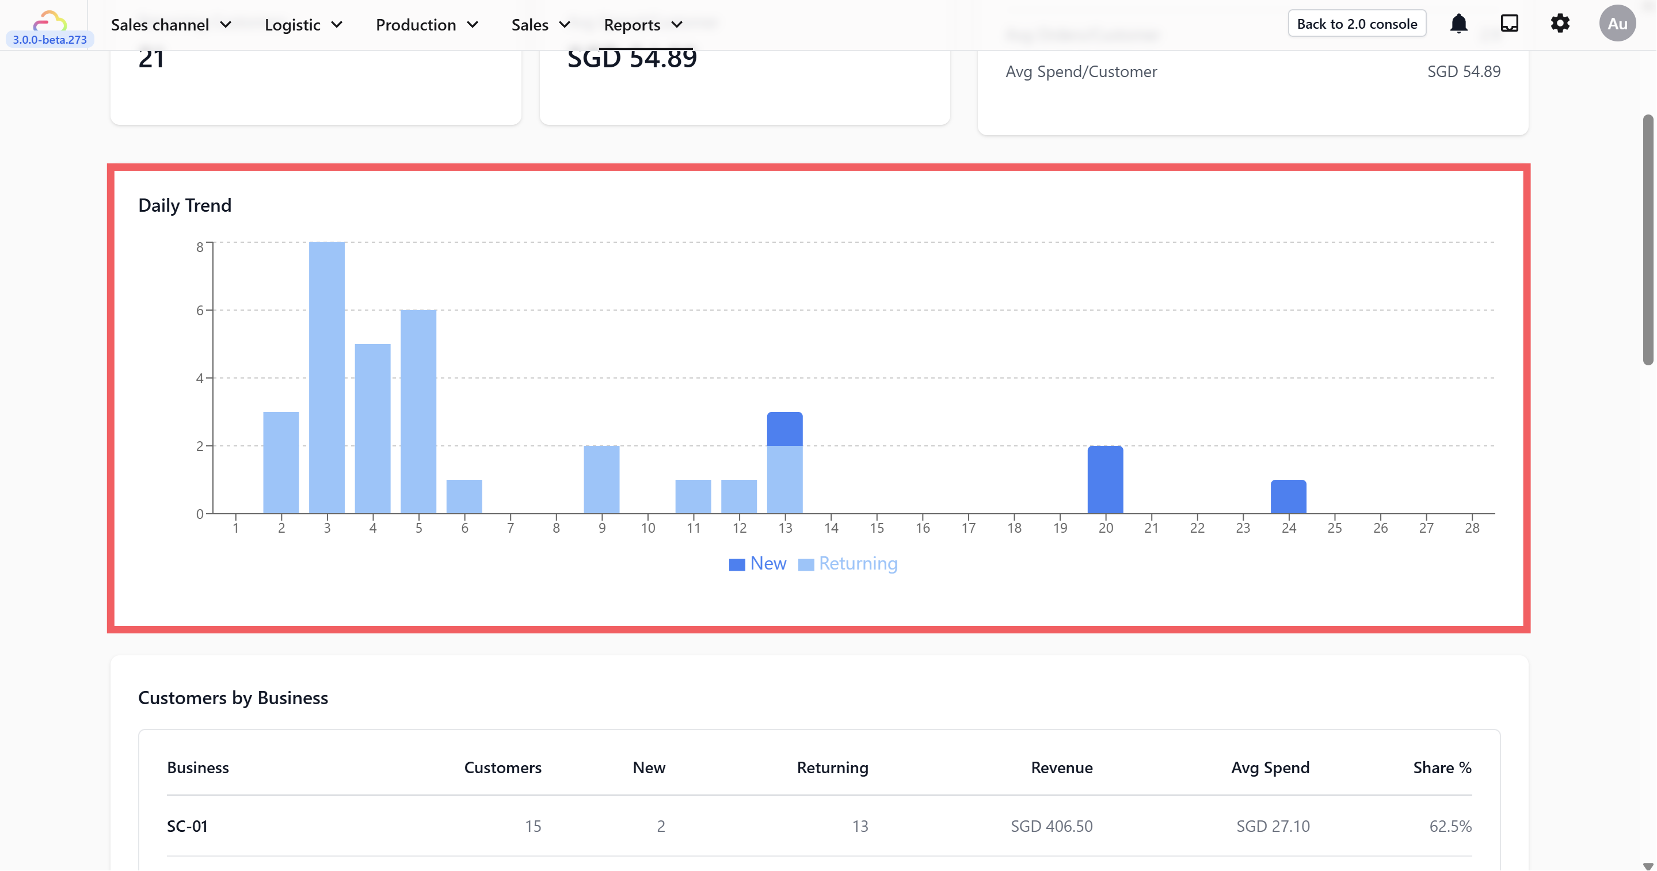Expand the Sales channel chevron
Image resolution: width=1657 pixels, height=871 pixels.
coord(226,24)
